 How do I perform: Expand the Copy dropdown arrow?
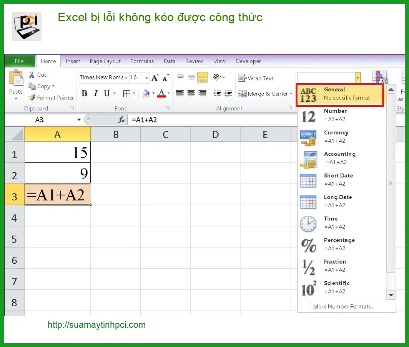point(53,86)
